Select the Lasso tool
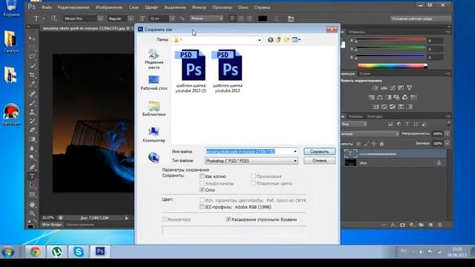Screen dimensions: 475x267 [32, 56]
